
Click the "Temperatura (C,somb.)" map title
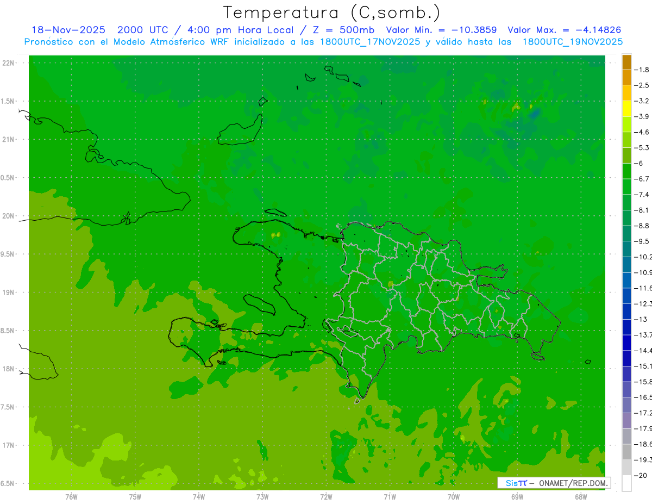coord(332,13)
